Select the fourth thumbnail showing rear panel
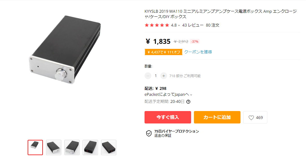This screenshot has height=165, width=306. pos(90,147)
